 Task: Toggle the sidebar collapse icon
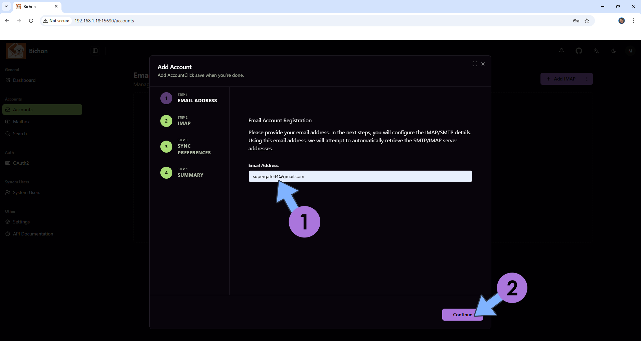coord(95,51)
